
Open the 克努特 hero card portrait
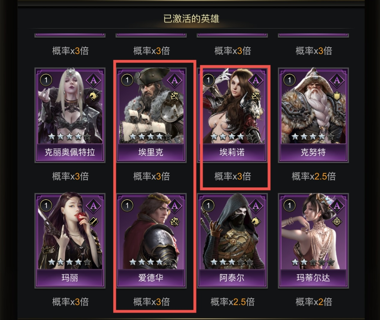point(313,107)
